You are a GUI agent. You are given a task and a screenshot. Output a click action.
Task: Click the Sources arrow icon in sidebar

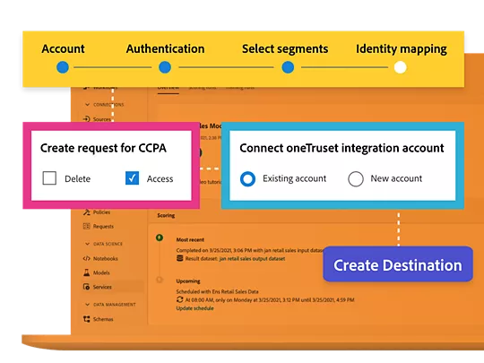(86, 119)
